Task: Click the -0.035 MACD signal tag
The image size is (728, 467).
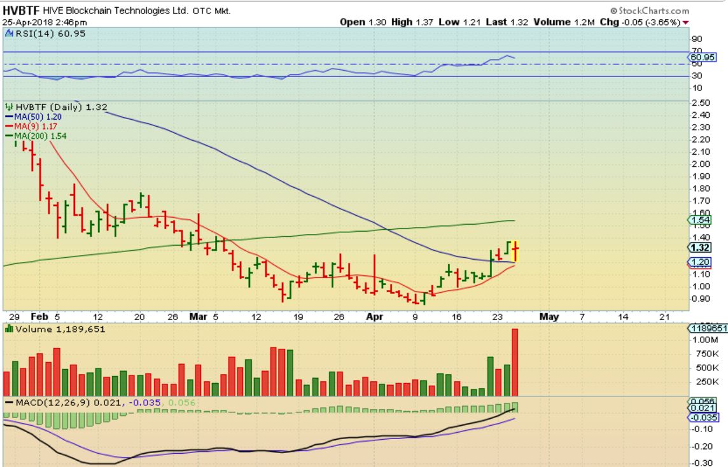Action: click(703, 417)
